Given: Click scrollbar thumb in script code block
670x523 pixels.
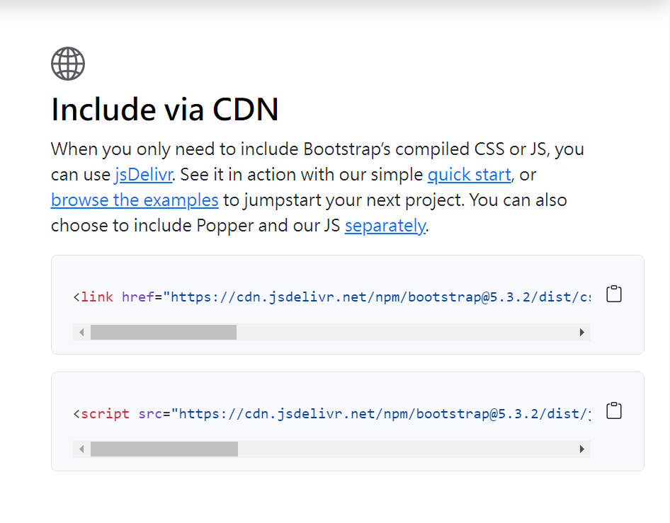Looking at the screenshot, I should pyautogui.click(x=164, y=449).
